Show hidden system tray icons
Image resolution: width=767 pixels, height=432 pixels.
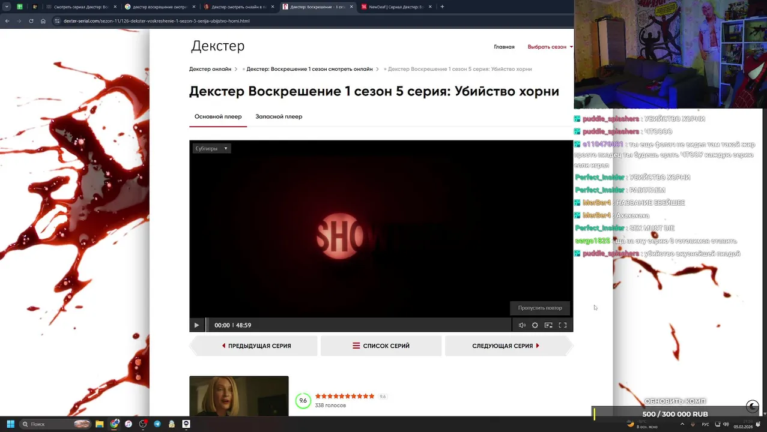pos(682,424)
